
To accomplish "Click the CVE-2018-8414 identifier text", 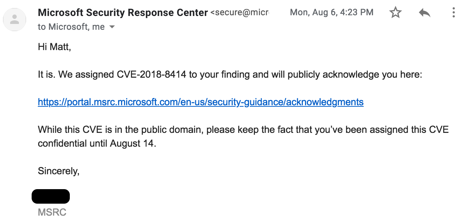I will click(x=152, y=75).
